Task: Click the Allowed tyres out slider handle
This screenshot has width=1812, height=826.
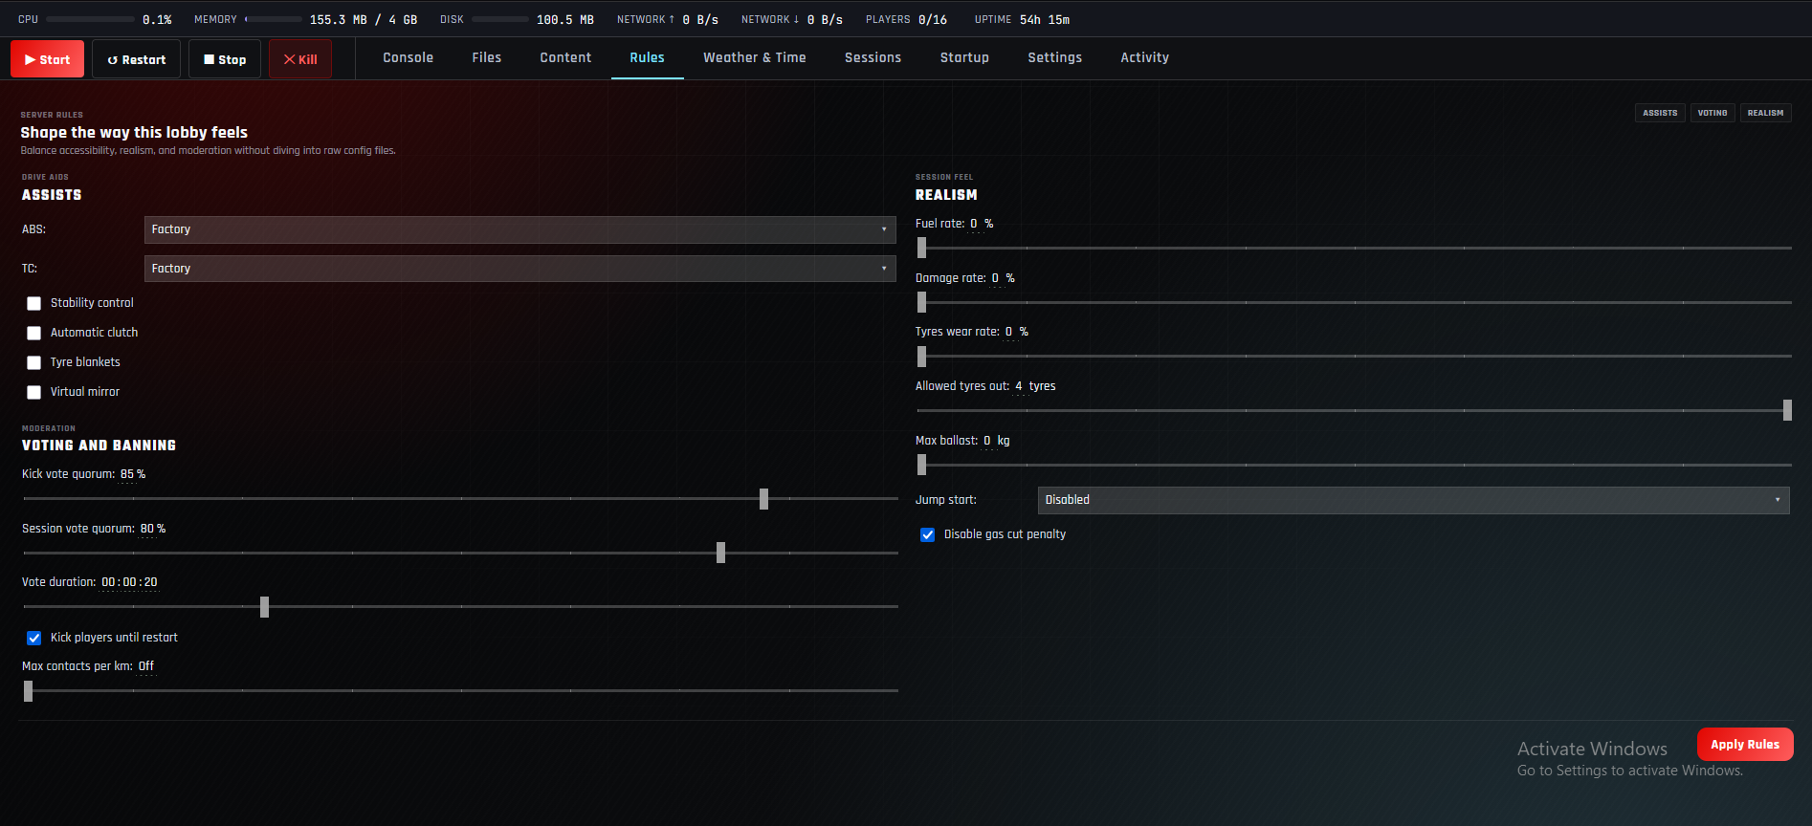Action: pos(1787,410)
